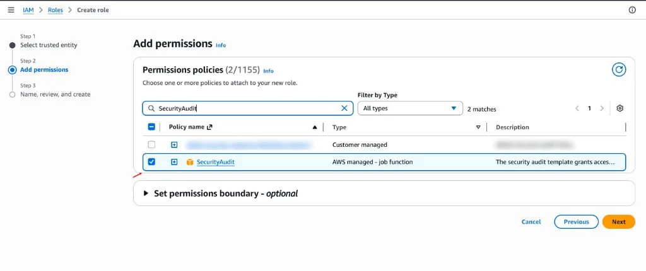Go to Roles breadcrumb
The width and height of the screenshot is (646, 271).
click(56, 10)
